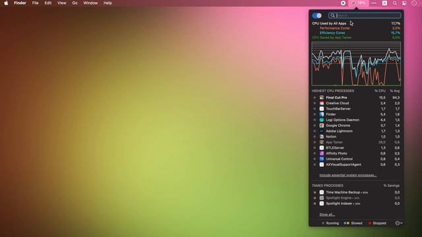Open Control Center in menu bar

[x=404, y=3]
